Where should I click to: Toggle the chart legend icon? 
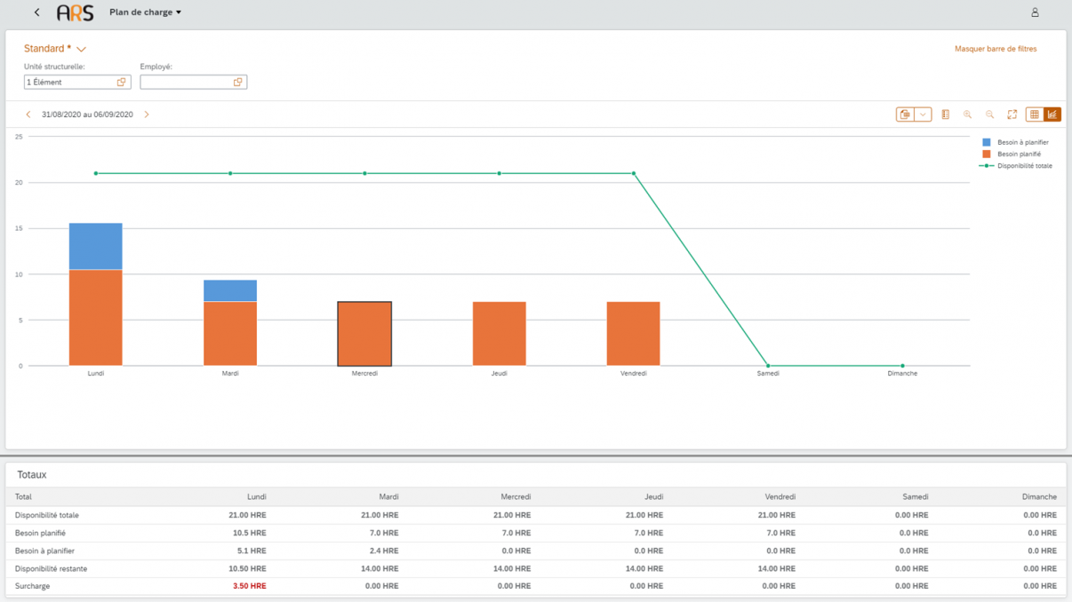(x=945, y=115)
